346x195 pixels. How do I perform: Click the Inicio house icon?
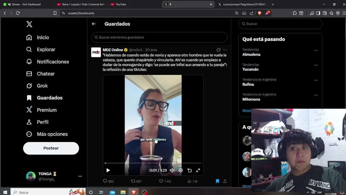click(29, 37)
